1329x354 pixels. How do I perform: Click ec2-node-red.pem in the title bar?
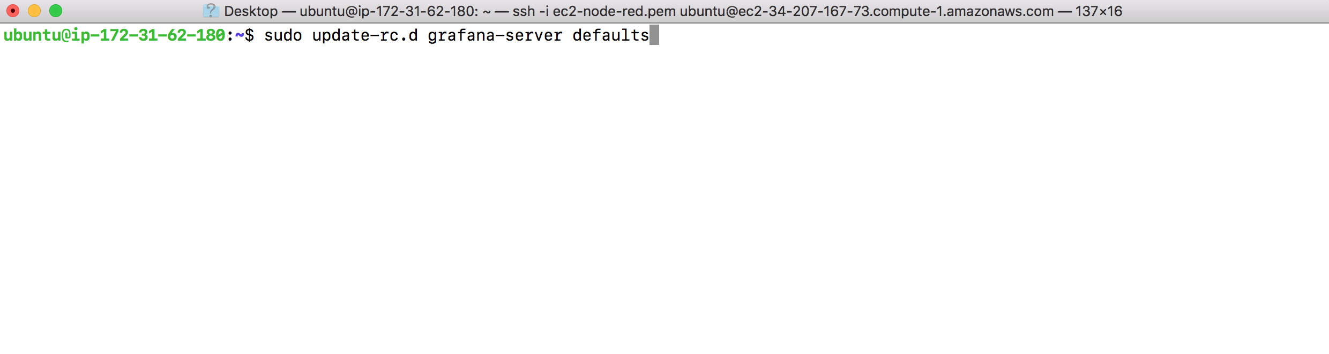[x=614, y=11]
